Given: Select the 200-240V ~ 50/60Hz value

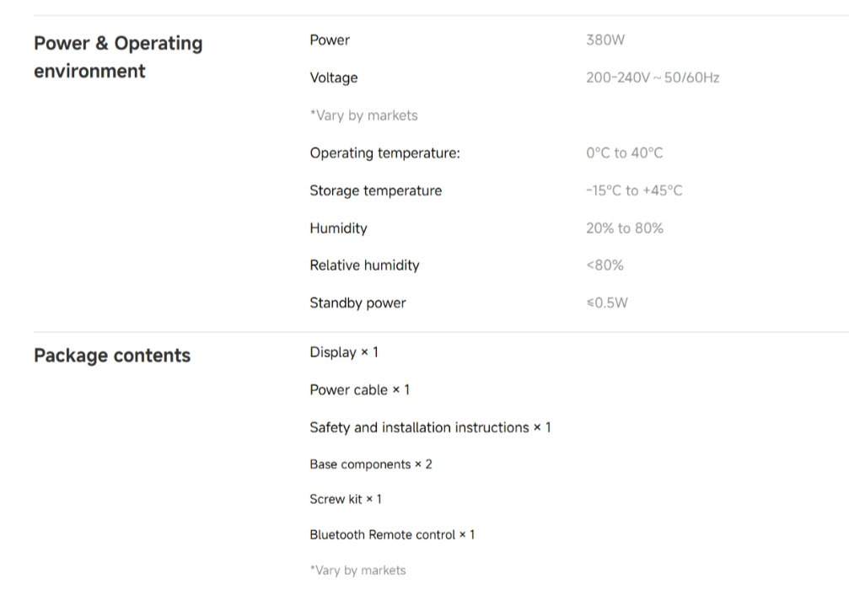Looking at the screenshot, I should (x=653, y=78).
